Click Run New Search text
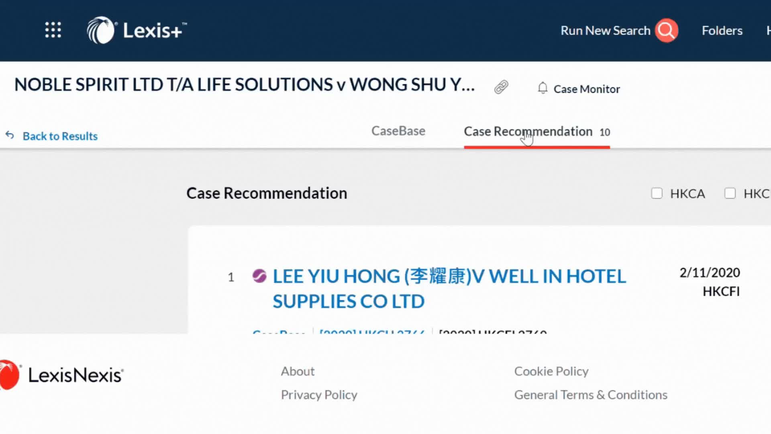The image size is (771, 434). [x=606, y=31]
